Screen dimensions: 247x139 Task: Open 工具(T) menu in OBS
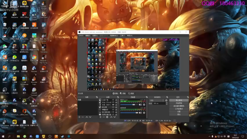[122, 36]
